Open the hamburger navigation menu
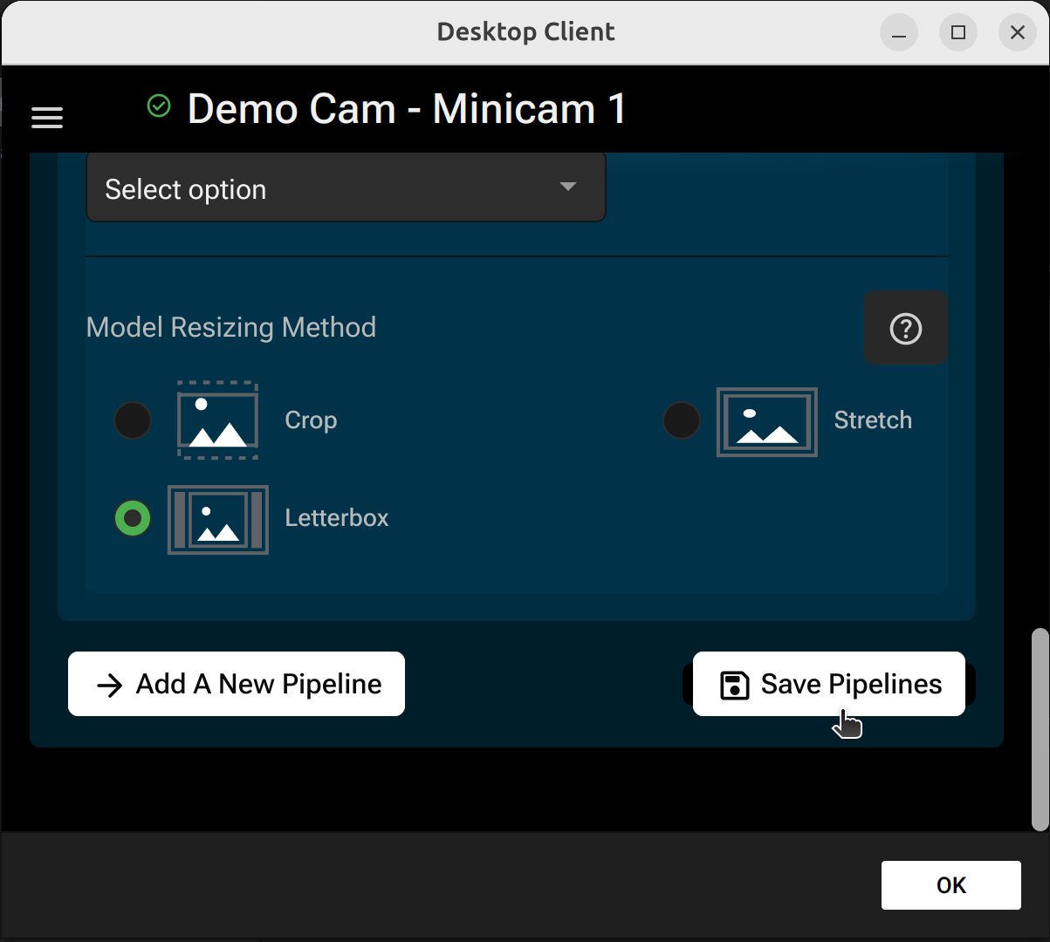 click(47, 118)
